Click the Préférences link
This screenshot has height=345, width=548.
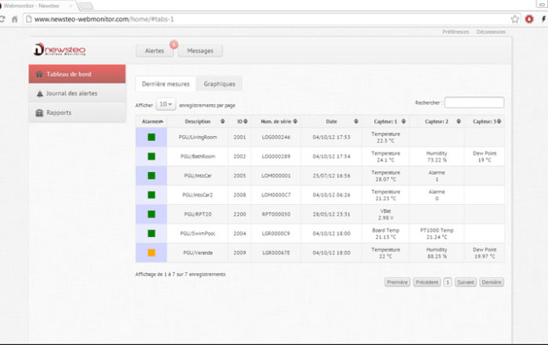(456, 32)
